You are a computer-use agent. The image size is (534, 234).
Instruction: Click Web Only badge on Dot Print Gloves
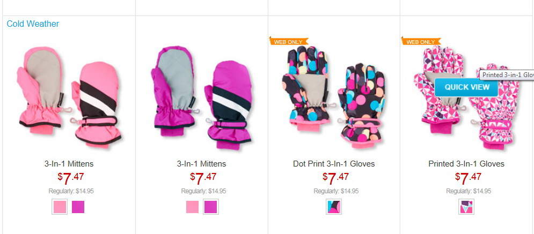pos(288,41)
